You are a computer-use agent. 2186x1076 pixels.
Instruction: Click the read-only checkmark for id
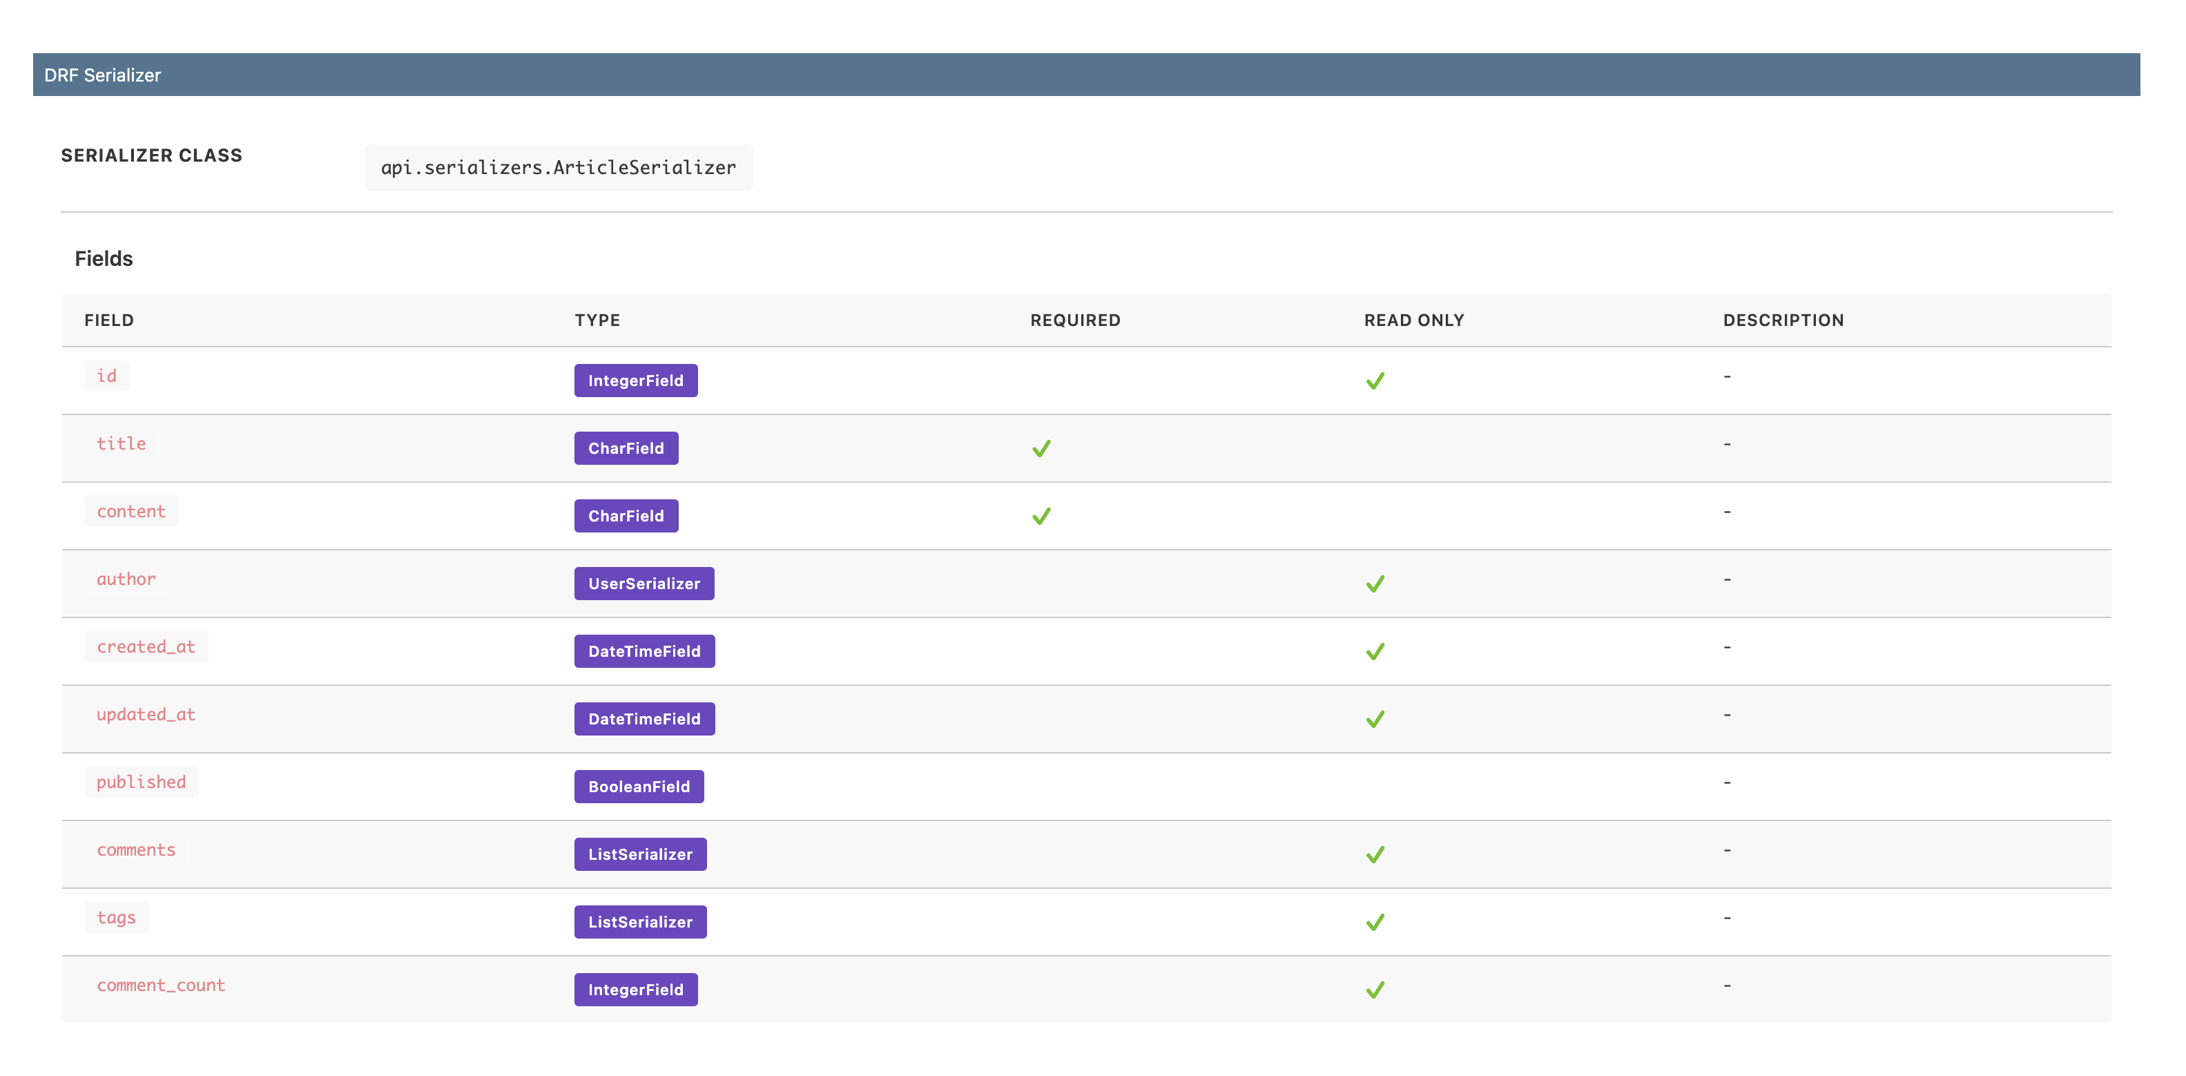point(1375,381)
